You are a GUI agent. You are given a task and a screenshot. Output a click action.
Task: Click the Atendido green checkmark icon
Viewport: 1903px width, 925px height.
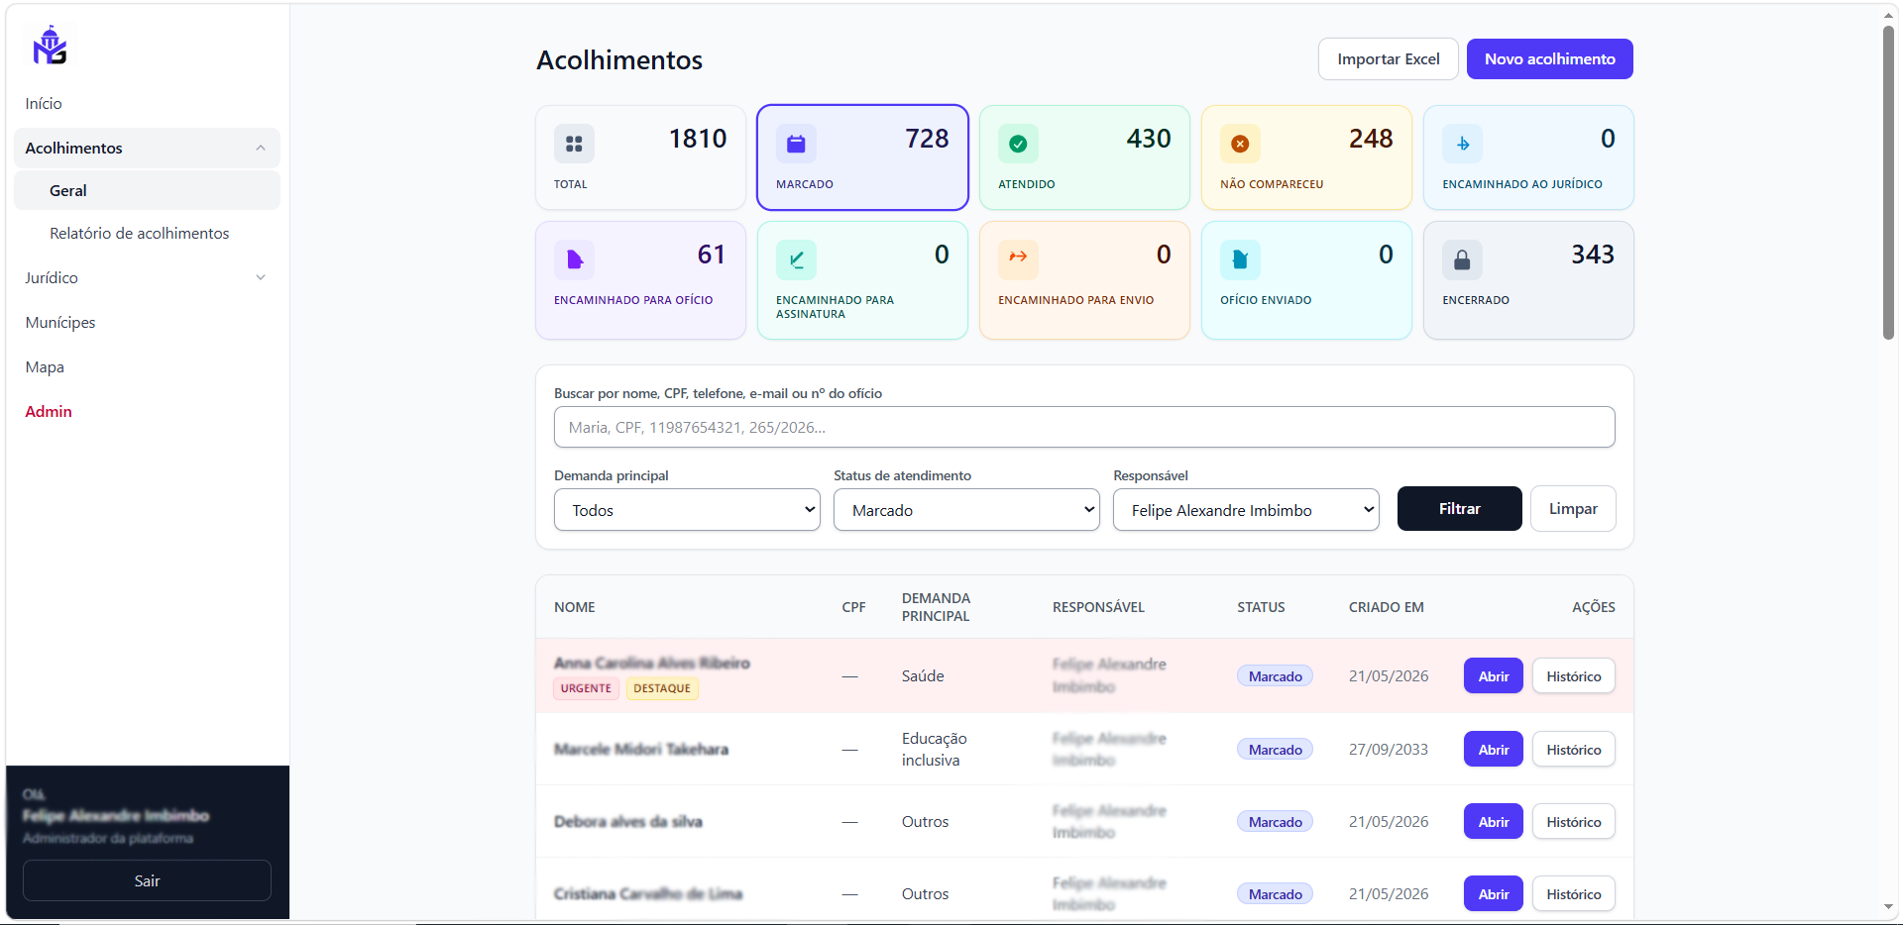[x=1018, y=144]
